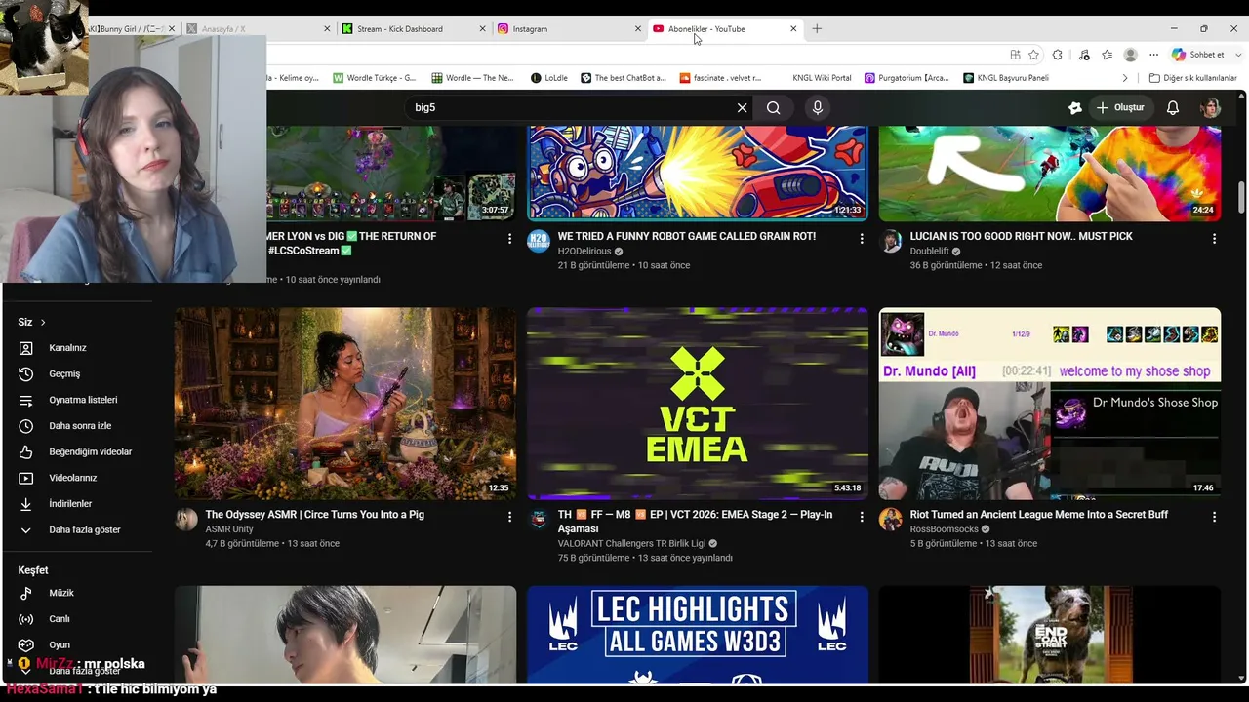Screen dimensions: 1249x702
Task: Switch to Anasayfa / X tab
Action: click(x=258, y=29)
